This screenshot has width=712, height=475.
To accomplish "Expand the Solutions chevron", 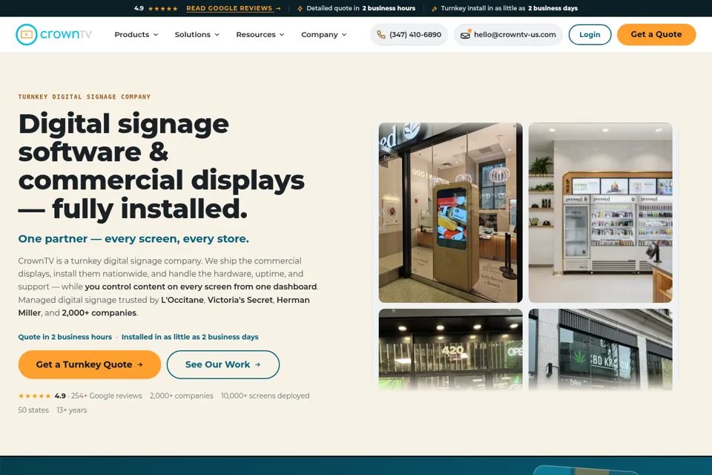I will click(x=217, y=35).
